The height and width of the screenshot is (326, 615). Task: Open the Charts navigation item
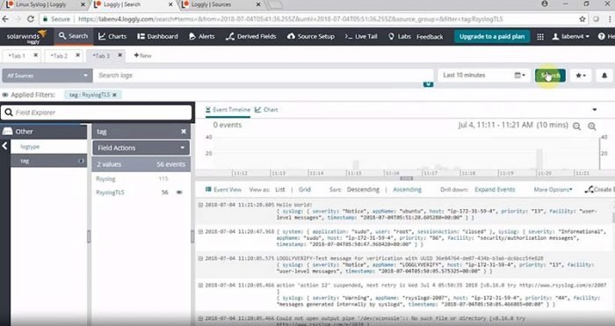point(112,37)
